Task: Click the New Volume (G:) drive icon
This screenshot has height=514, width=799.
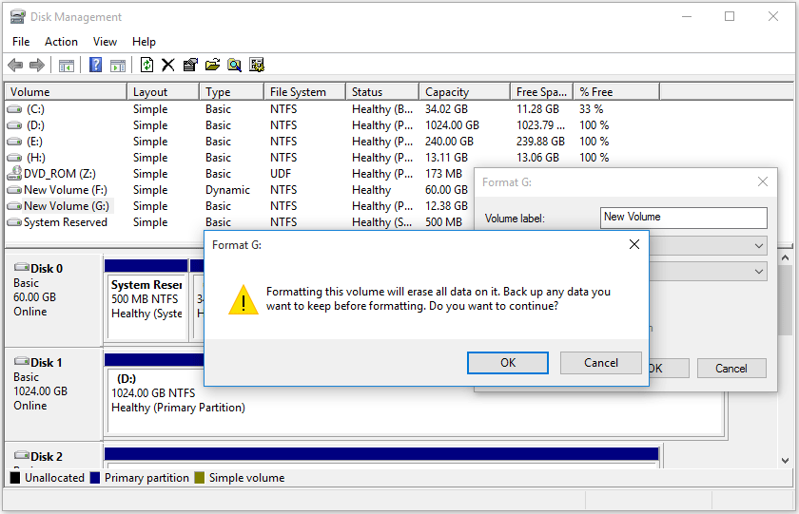Action: (x=14, y=206)
